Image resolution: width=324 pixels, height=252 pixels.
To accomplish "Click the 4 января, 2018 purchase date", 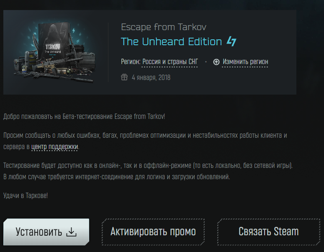I will pyautogui.click(x=151, y=78).
